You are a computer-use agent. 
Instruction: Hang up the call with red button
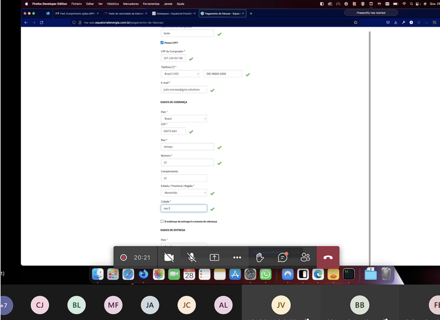coord(328,257)
